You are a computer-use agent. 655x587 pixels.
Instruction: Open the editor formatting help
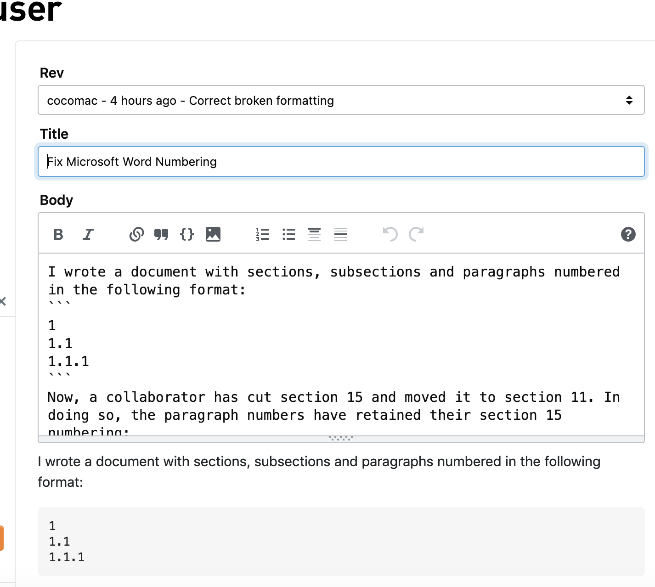(628, 234)
